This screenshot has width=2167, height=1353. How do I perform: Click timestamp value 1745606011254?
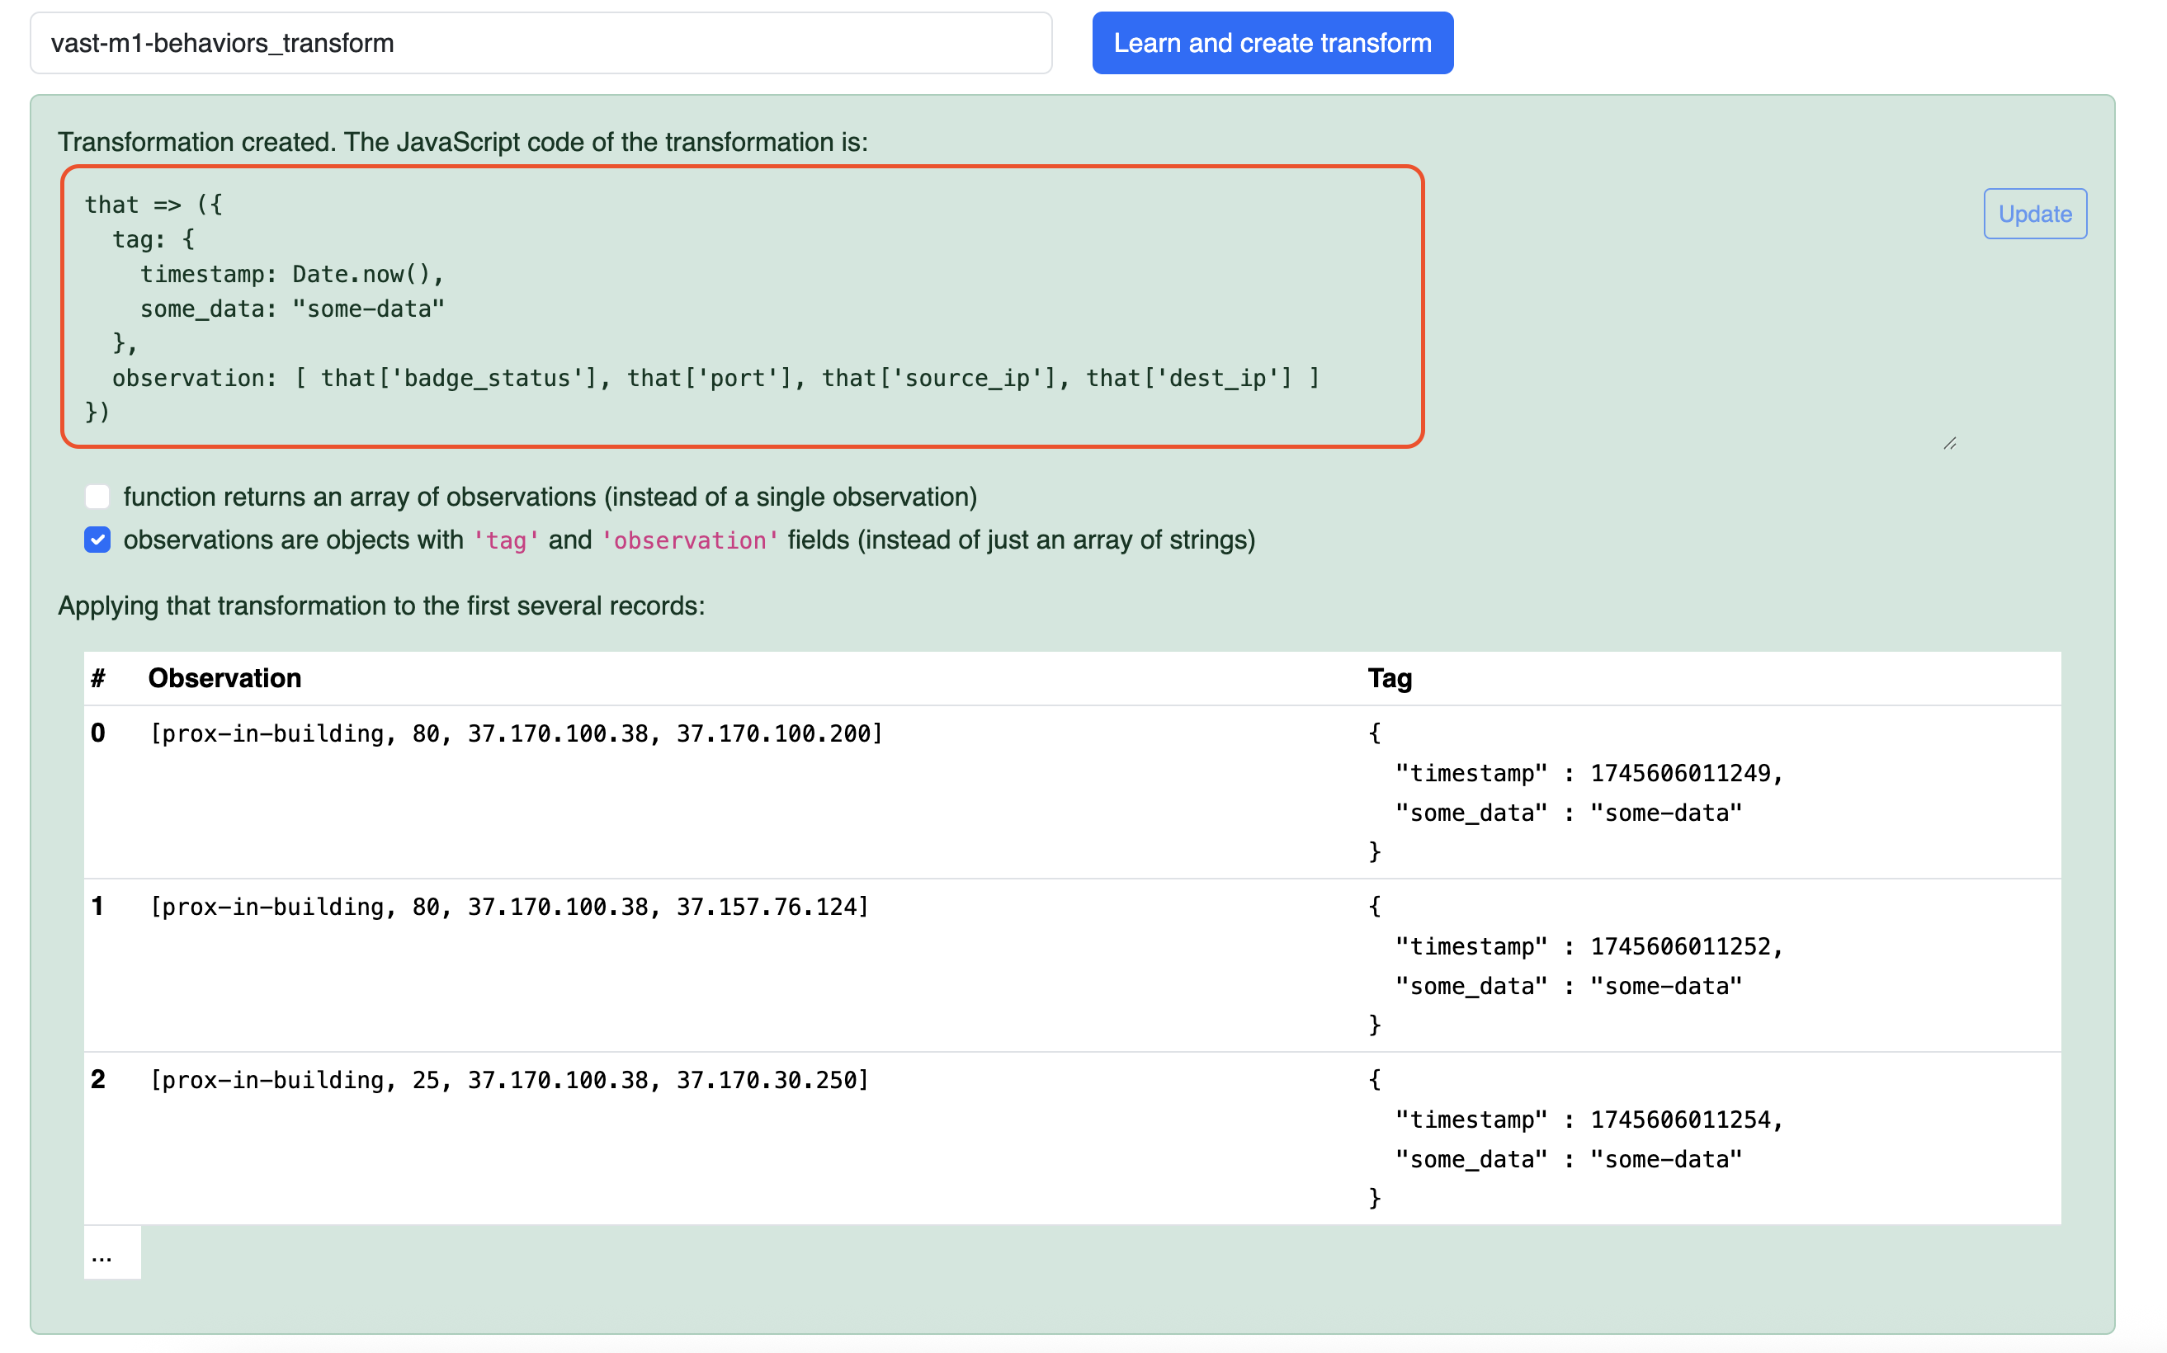tap(1680, 1120)
